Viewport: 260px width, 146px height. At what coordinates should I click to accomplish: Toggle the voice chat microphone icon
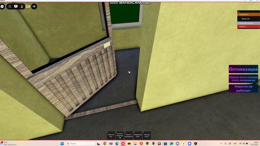pyautogui.click(x=22, y=6)
